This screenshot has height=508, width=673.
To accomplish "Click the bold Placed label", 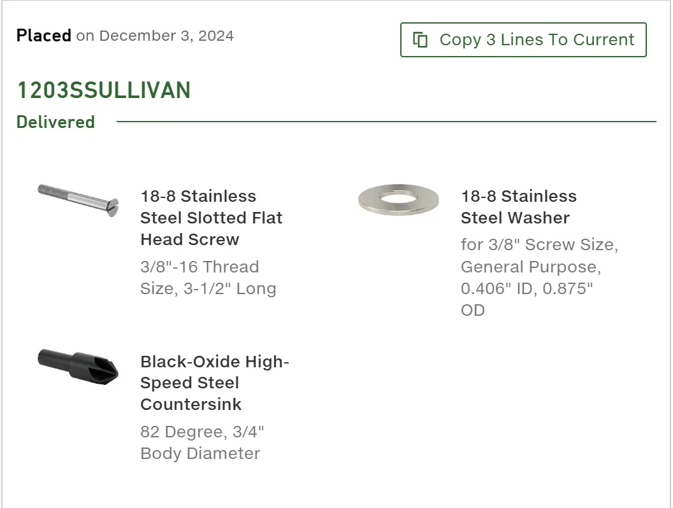I will (43, 36).
